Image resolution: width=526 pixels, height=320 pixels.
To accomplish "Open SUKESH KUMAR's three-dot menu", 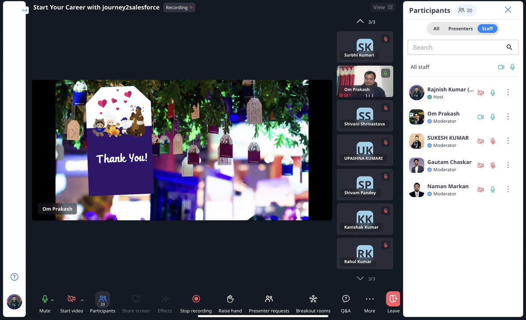I will (x=508, y=141).
